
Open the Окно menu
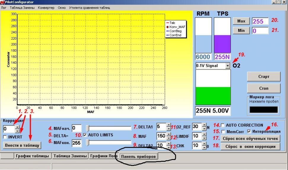click(x=62, y=8)
